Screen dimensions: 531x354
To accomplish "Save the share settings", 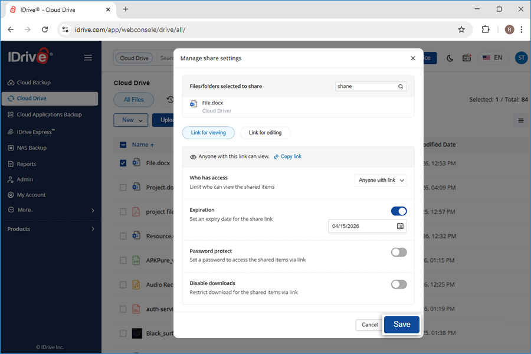I will 402,324.
